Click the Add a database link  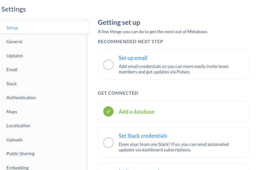coord(137,112)
